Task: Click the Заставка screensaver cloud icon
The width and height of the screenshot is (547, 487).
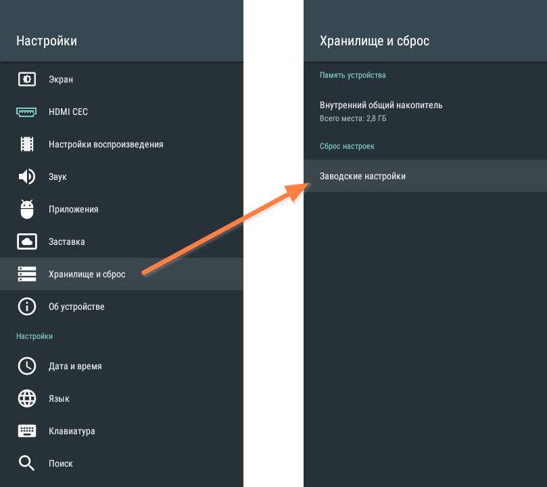Action: pyautogui.click(x=27, y=241)
